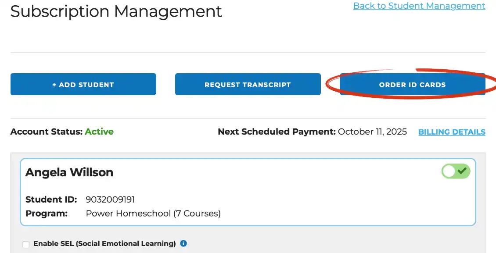The image size is (496, 253).
Task: Go back to Student Management
Action: point(419,6)
